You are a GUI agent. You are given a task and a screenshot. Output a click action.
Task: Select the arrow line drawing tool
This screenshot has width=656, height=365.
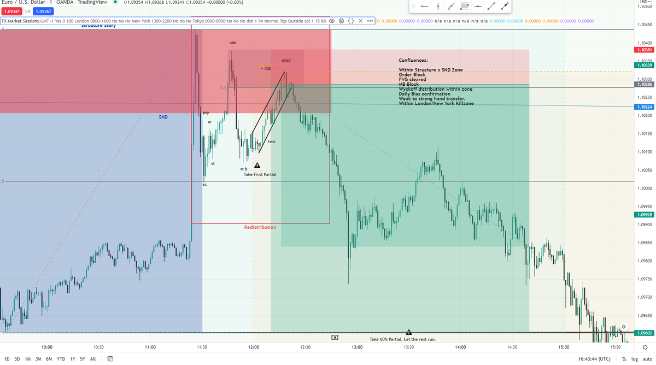(505, 7)
